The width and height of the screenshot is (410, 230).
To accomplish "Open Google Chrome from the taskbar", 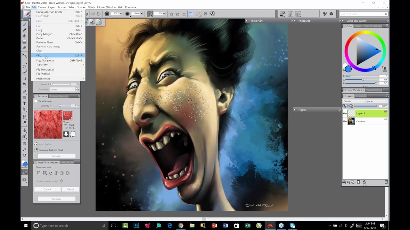I will pyautogui.click(x=181, y=226).
